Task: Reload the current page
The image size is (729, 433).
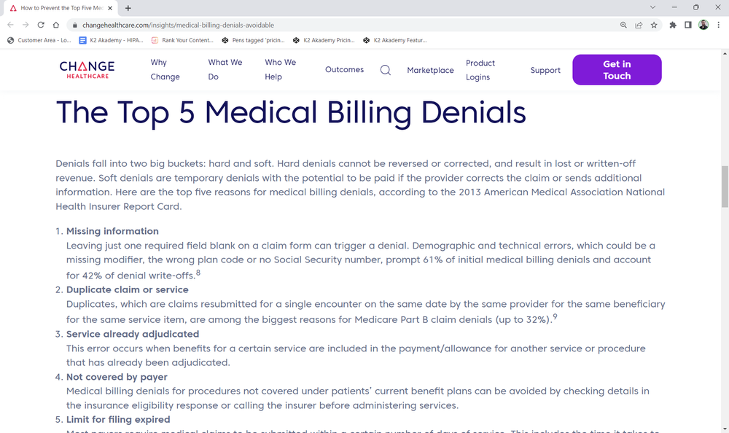Action: click(x=41, y=24)
